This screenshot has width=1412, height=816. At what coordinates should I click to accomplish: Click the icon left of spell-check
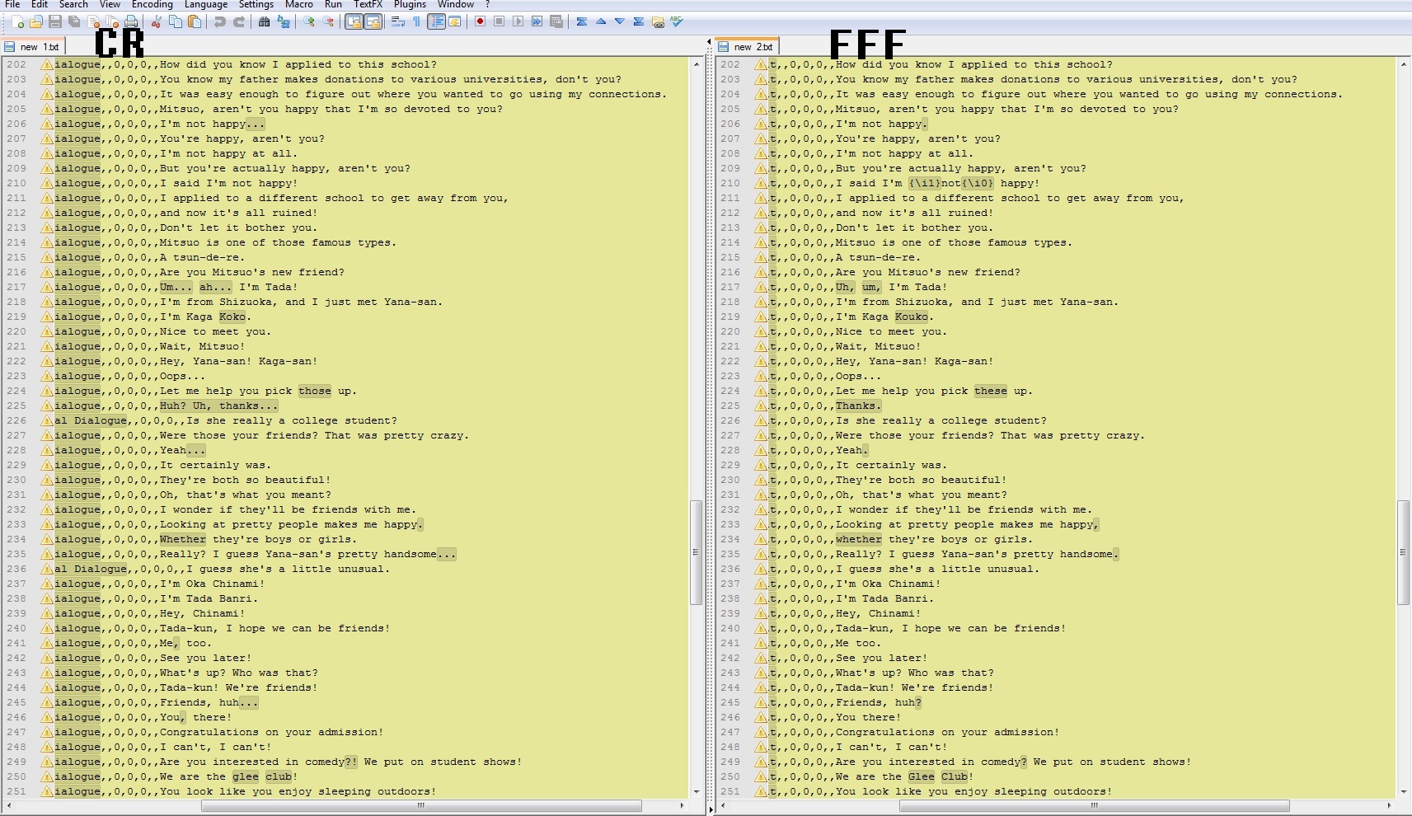coord(658,21)
